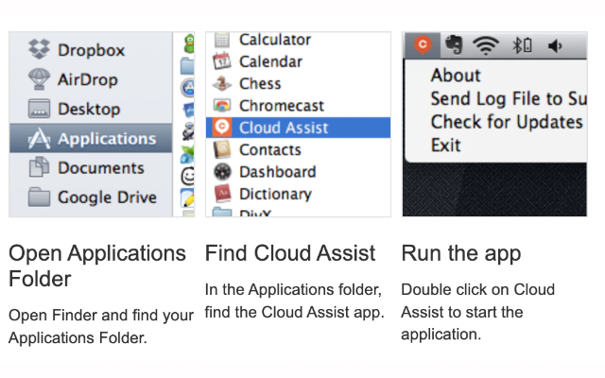
Task: Select Send Log File to Support
Action: point(509,98)
